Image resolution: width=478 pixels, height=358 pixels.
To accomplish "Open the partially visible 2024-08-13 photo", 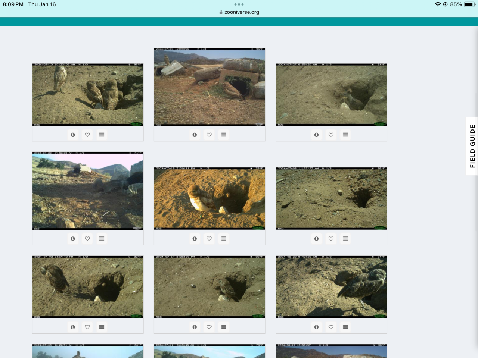I will pos(331,351).
